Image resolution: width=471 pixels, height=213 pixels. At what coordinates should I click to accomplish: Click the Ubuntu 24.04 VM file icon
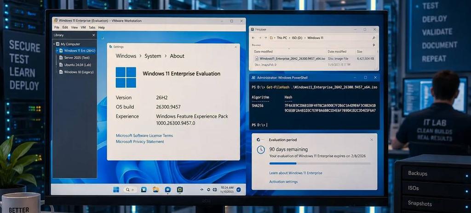click(61, 65)
